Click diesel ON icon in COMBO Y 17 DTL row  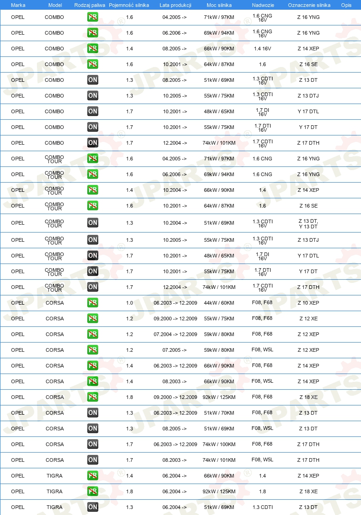[x=93, y=111]
